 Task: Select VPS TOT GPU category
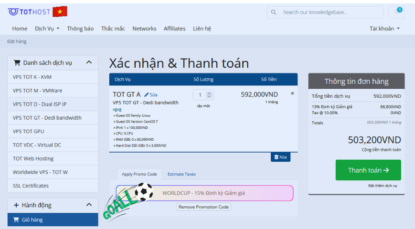pyautogui.click(x=53, y=131)
